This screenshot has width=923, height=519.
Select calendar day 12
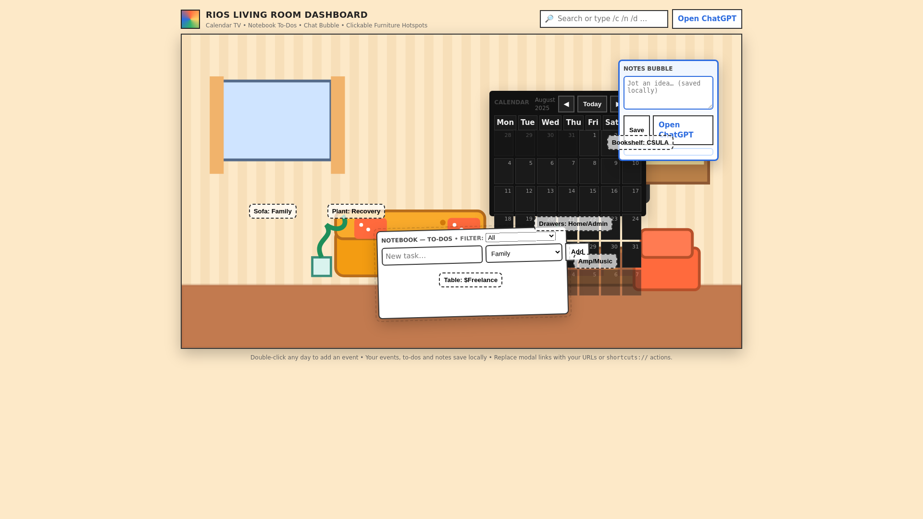pos(525,199)
